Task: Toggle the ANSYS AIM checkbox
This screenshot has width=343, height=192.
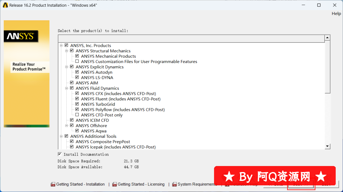Action: point(72,83)
